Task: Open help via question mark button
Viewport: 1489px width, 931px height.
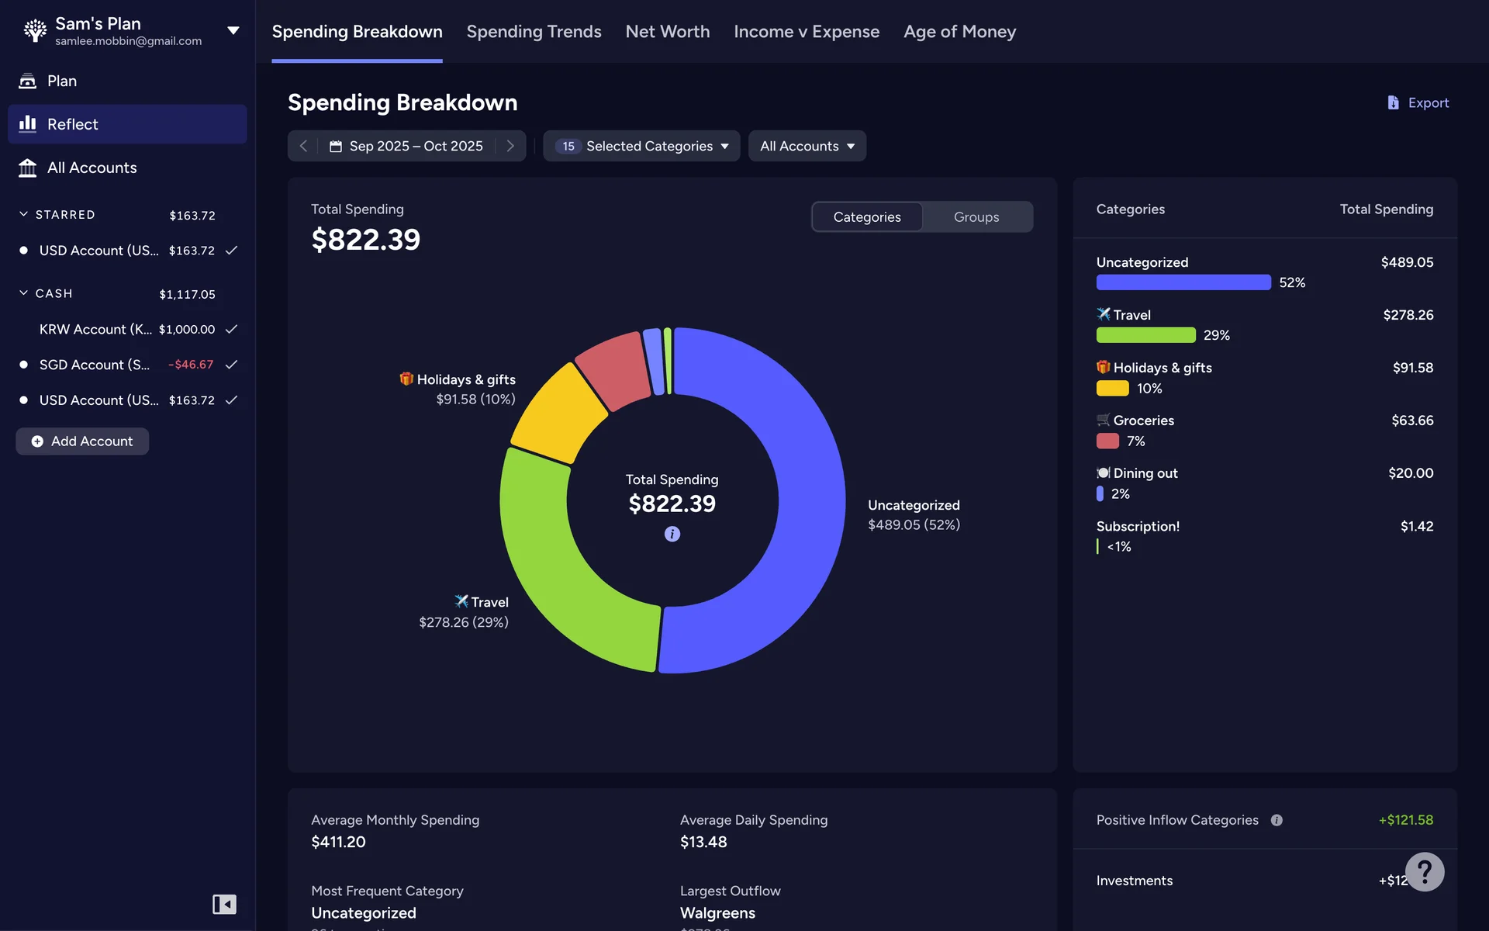Action: coord(1425,871)
